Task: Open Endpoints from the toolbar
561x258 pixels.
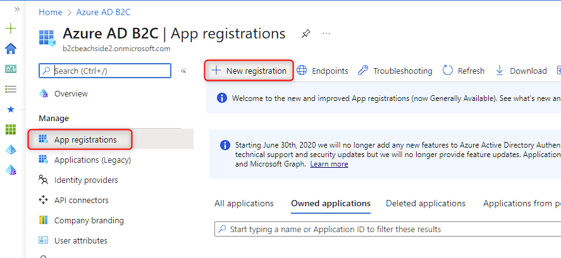Action: pyautogui.click(x=323, y=71)
